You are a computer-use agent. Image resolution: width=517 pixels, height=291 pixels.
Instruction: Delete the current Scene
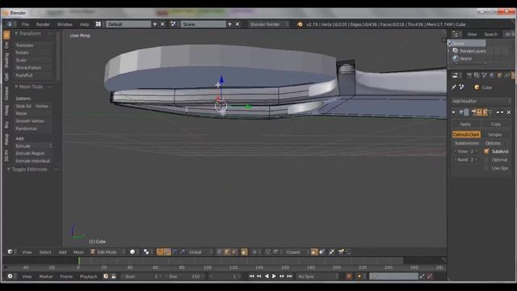pos(237,24)
